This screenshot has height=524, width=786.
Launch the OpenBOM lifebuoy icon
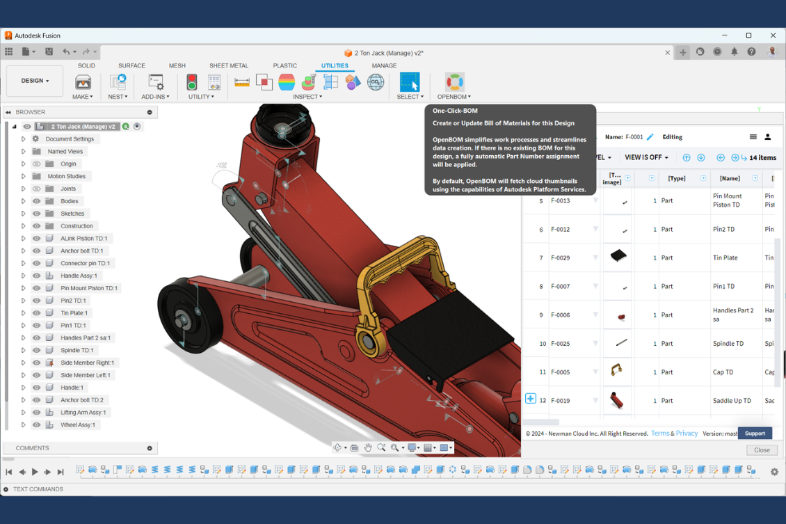click(454, 82)
